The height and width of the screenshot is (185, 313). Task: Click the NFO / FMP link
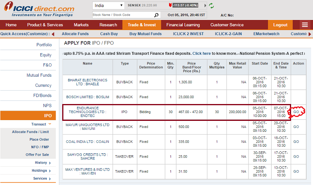pyautogui.click(x=40, y=147)
